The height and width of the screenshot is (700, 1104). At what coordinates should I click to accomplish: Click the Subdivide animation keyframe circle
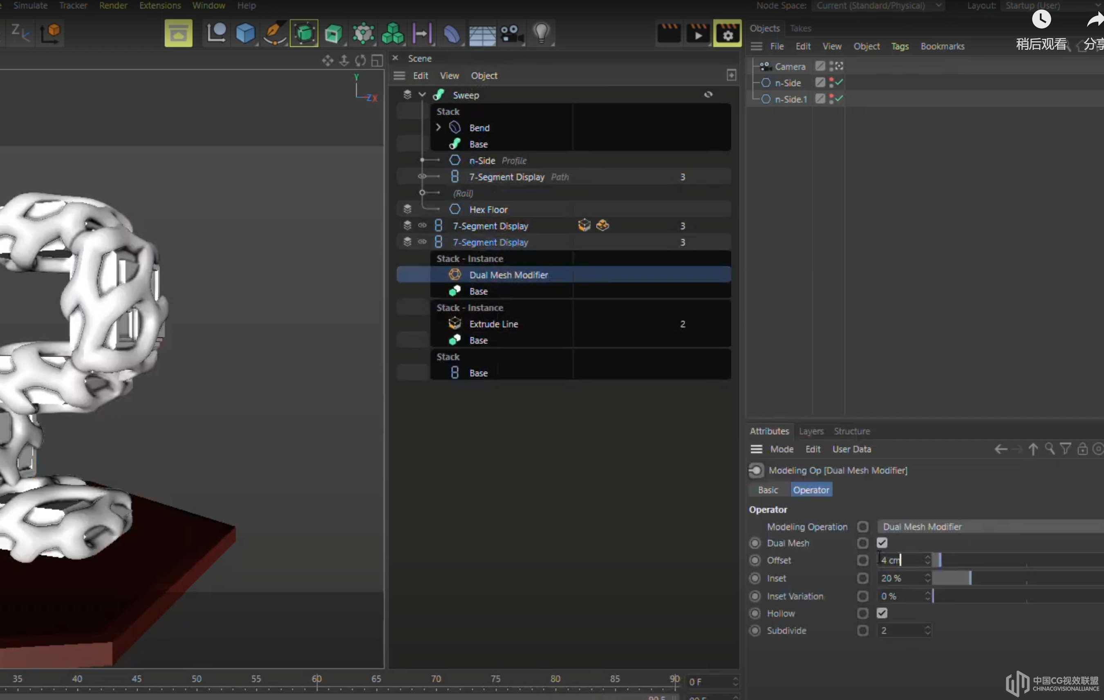click(755, 631)
